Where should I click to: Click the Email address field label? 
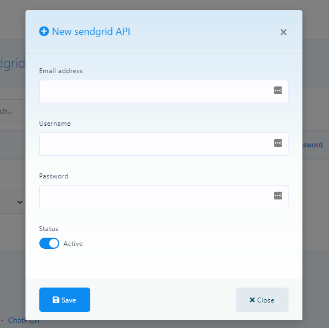(61, 71)
